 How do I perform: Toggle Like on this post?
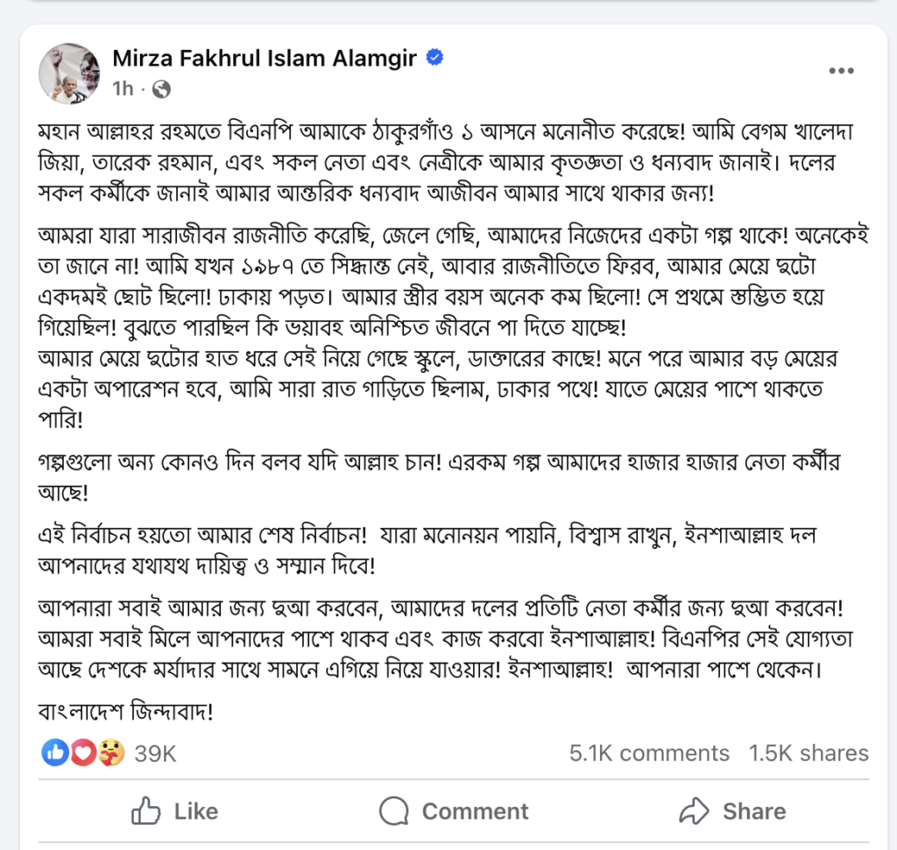pos(174,811)
